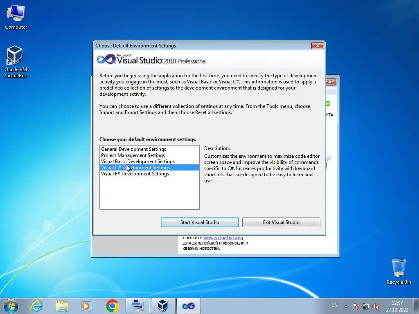Close the Choose Default Environment Settings dialog
Screen dimensions: 419x314
click(x=318, y=46)
